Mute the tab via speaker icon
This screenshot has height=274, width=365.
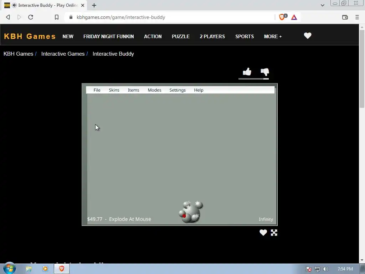click(14, 5)
